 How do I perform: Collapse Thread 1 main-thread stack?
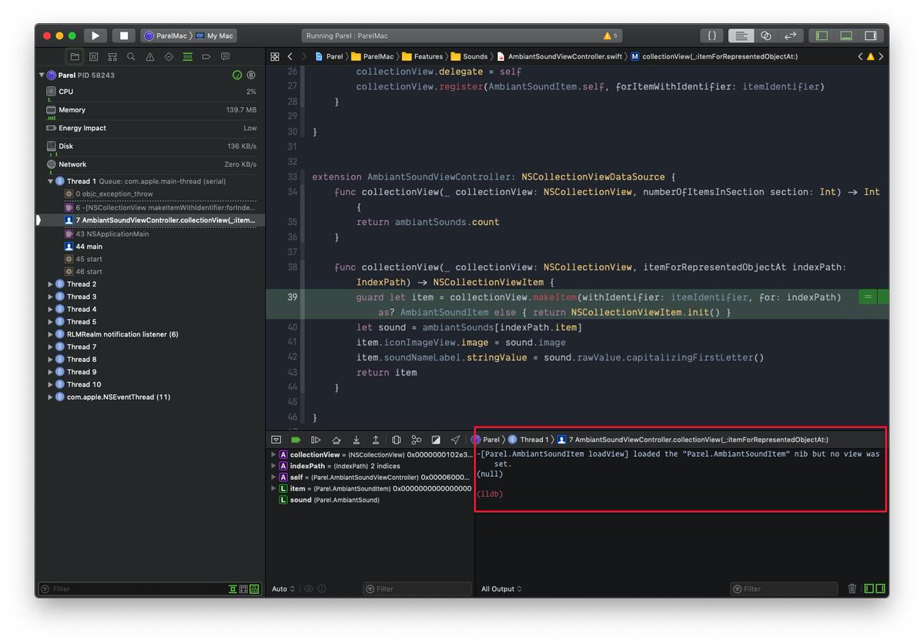coord(51,182)
